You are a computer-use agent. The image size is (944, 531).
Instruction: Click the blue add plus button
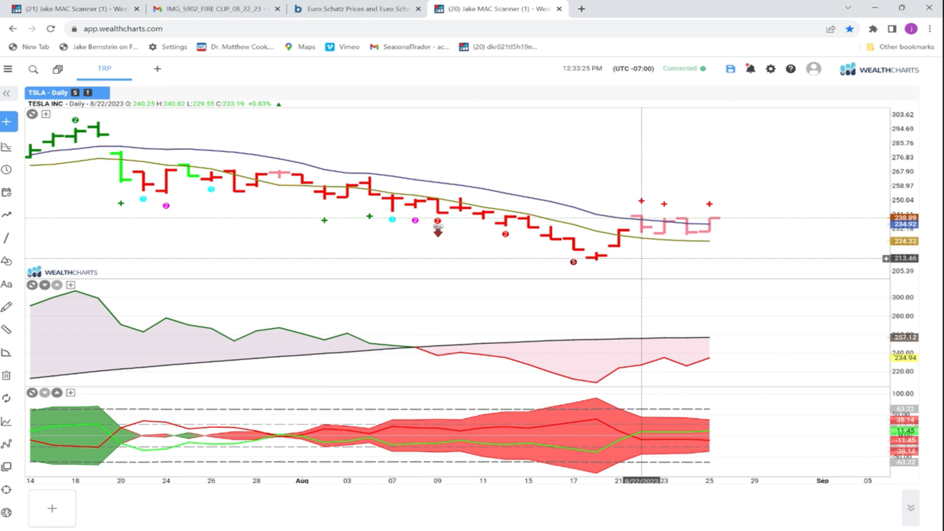pos(7,121)
